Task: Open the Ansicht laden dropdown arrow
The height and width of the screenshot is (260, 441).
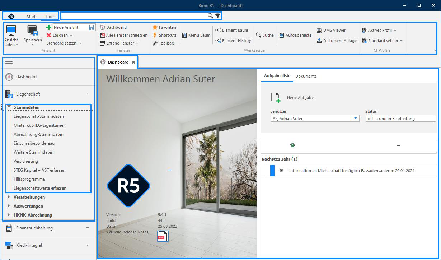Action: click(17, 45)
